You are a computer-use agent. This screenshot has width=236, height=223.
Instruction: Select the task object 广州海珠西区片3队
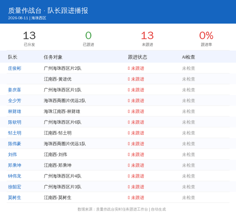[x=62, y=187]
